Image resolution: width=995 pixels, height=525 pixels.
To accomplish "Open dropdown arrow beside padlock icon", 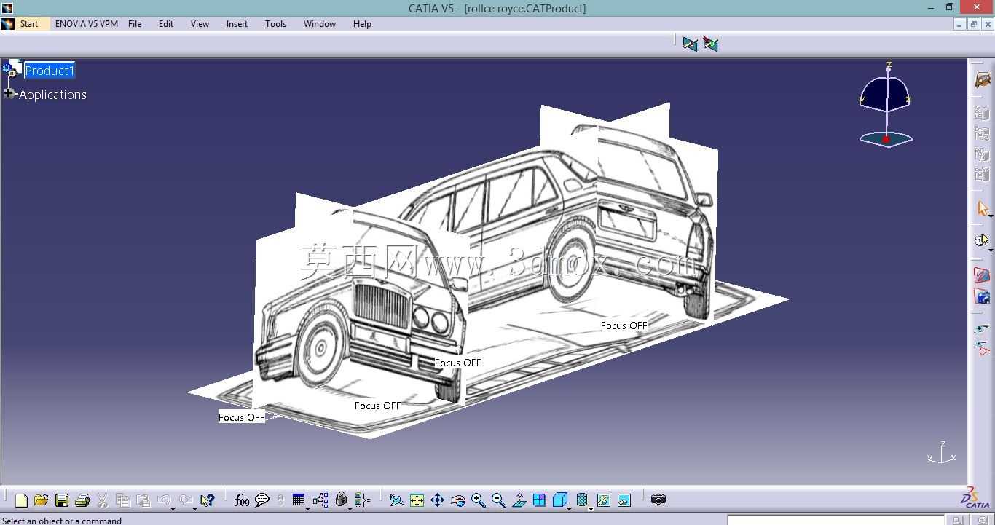I will 350,508.
